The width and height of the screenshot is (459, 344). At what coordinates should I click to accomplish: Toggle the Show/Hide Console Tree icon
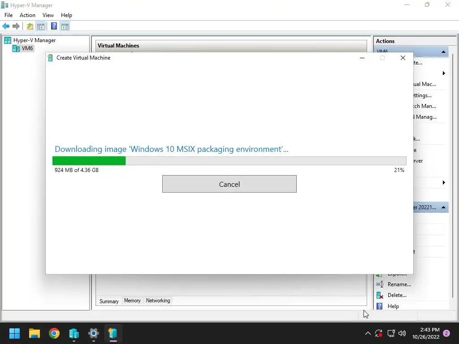point(41,26)
